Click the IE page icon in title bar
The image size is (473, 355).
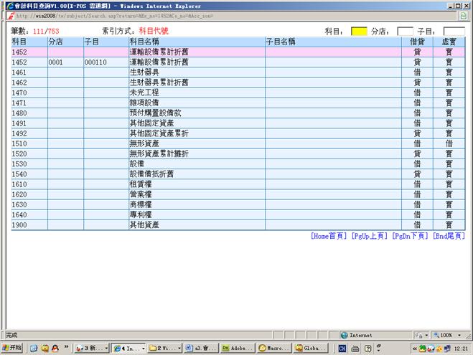pyautogui.click(x=6, y=5)
